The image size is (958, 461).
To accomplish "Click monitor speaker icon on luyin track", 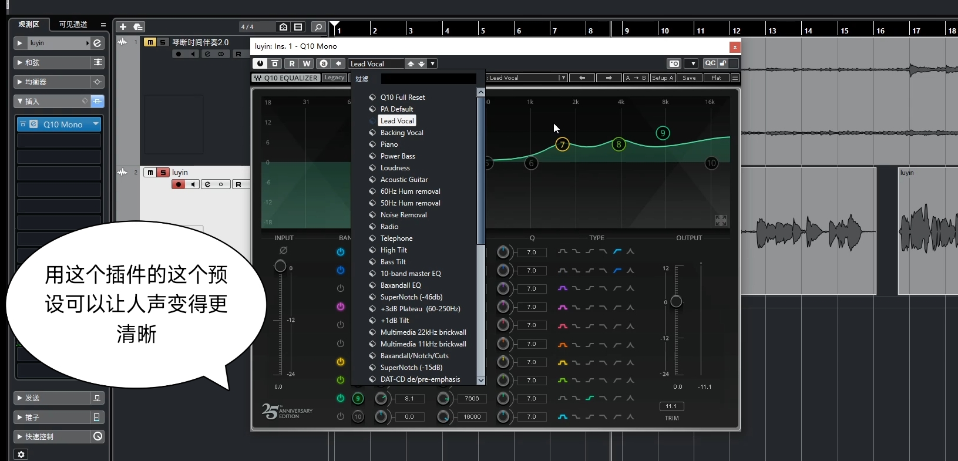I will [x=193, y=184].
